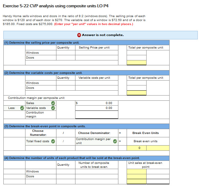Click the Doors total per composite unit field, section 2

(x=136, y=88)
